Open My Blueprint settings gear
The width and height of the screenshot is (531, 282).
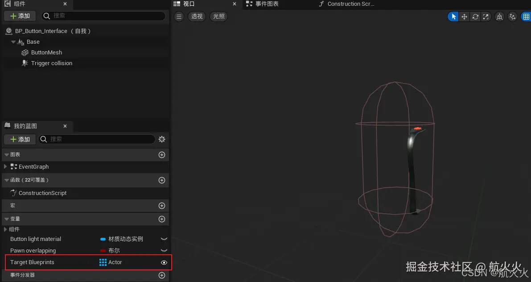[x=161, y=139]
